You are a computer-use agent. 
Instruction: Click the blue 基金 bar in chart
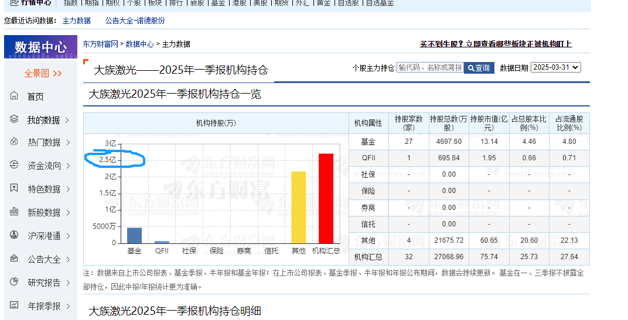134,236
